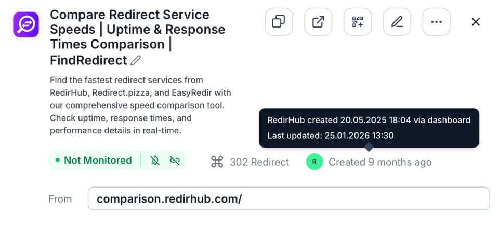This screenshot has width=499, height=227.
Task: Click the Last updated line in tooltip
Action: pyautogui.click(x=331, y=136)
